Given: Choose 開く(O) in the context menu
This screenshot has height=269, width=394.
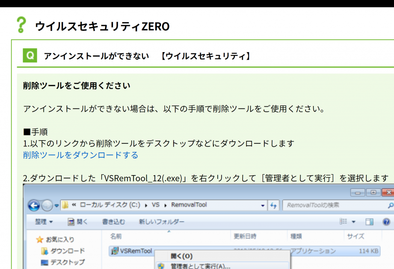Looking at the screenshot, I should (x=181, y=256).
